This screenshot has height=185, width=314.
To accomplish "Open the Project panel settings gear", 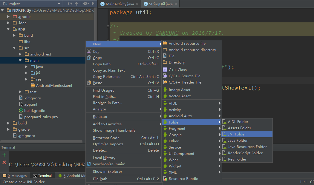I will (x=85, y=4).
